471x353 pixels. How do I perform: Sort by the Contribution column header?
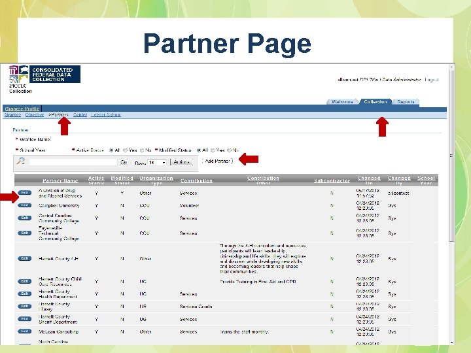click(196, 180)
